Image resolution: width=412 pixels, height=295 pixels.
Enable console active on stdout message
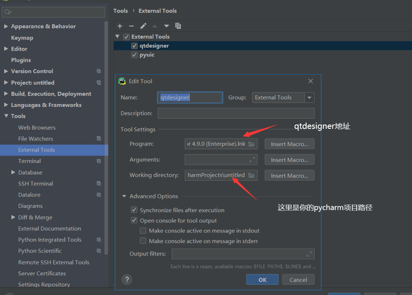point(143,231)
